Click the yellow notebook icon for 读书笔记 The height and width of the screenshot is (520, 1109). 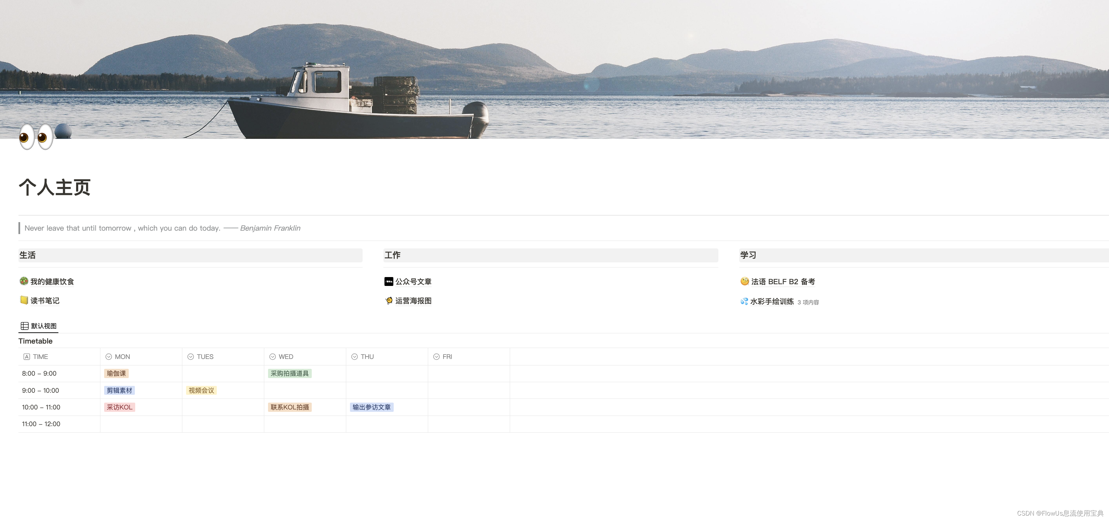(x=24, y=300)
